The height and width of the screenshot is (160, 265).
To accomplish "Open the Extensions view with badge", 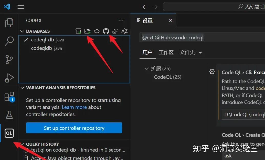I will [x=9, y=96].
